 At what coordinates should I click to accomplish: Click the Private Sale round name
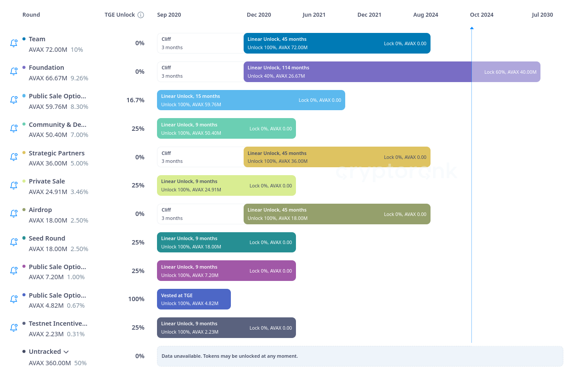(47, 181)
